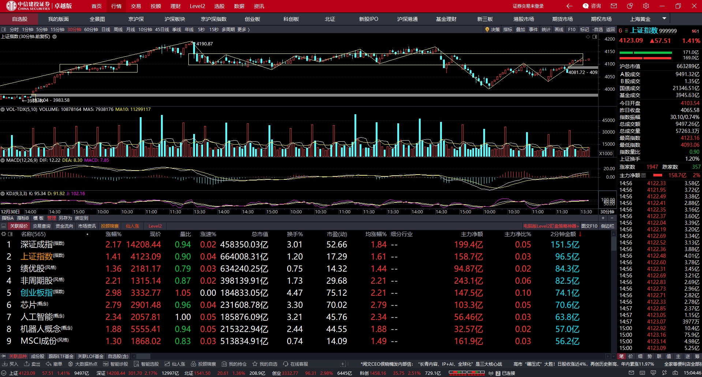Click the 咨询 consult button
The width and height of the screenshot is (702, 377).
[x=592, y=6]
